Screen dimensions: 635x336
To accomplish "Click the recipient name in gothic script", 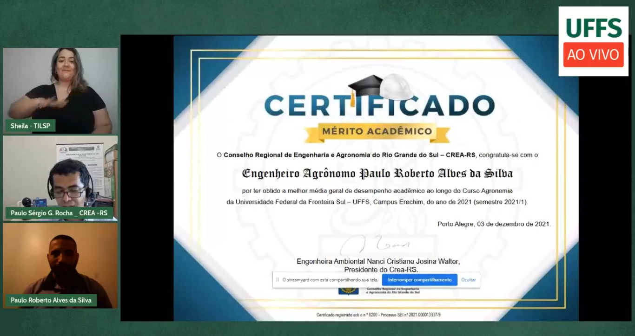I will (377, 174).
